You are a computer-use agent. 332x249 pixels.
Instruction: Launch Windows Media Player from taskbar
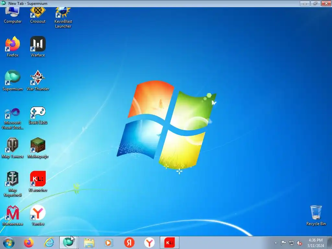pyautogui.click(x=109, y=243)
